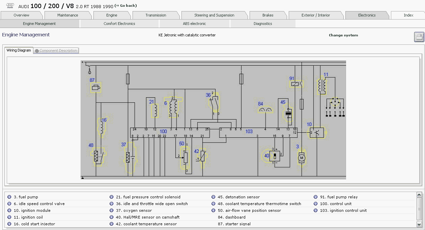This screenshot has height=230, width=425.
Task: Click ignition coil symbol 11 in diagram
Action: [x=322, y=87]
